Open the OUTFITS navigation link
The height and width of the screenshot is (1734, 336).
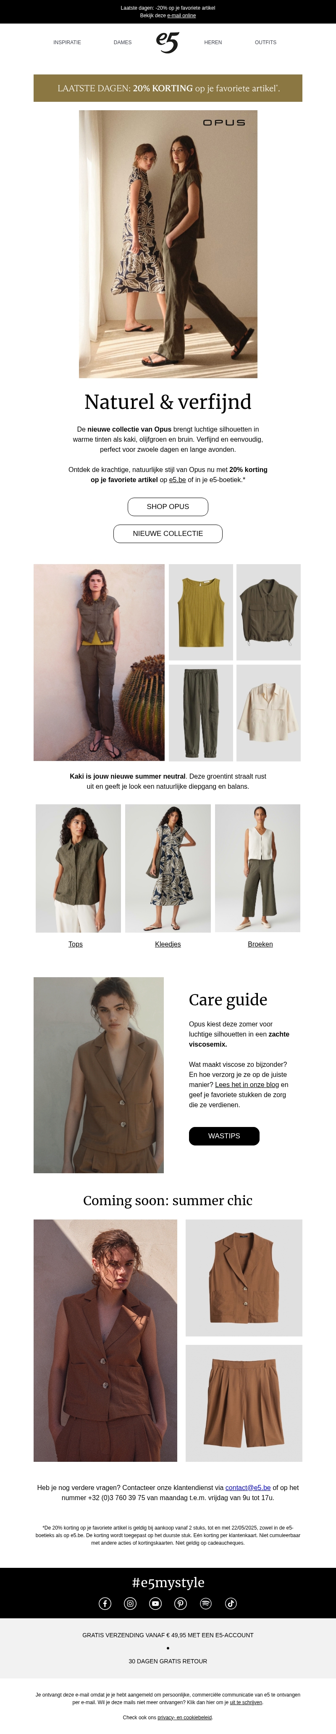[265, 42]
